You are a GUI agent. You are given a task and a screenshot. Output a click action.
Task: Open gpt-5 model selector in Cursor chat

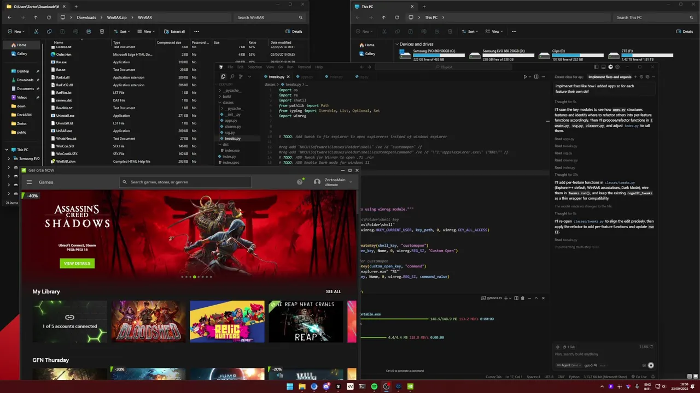[x=590, y=365]
